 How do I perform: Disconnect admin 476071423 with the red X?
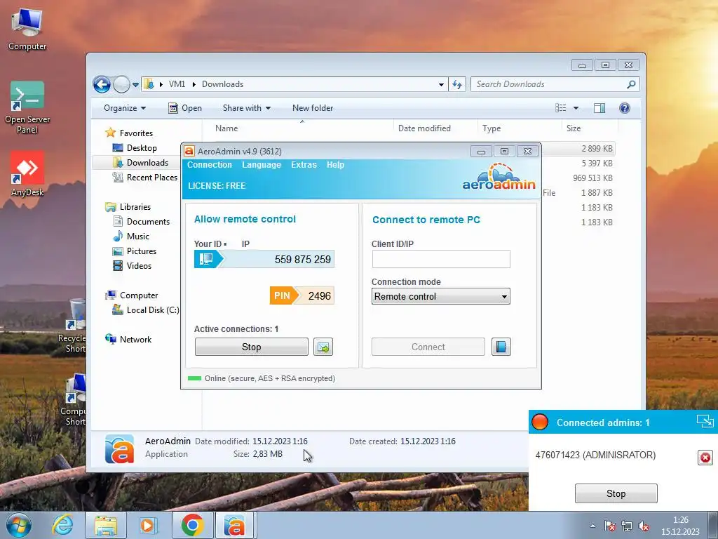(x=705, y=458)
